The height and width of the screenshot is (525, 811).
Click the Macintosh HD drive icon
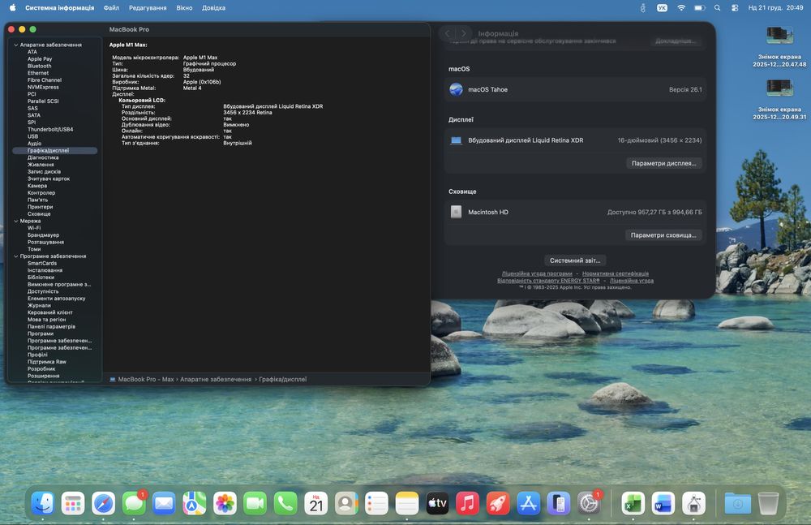456,212
